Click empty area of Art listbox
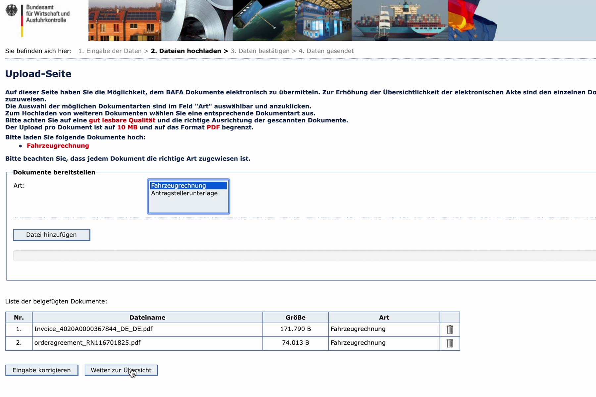596x397 pixels. pos(188,206)
